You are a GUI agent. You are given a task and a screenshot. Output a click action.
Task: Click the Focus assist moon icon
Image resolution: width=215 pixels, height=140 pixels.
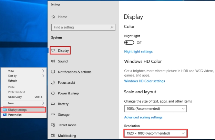tap(53, 82)
